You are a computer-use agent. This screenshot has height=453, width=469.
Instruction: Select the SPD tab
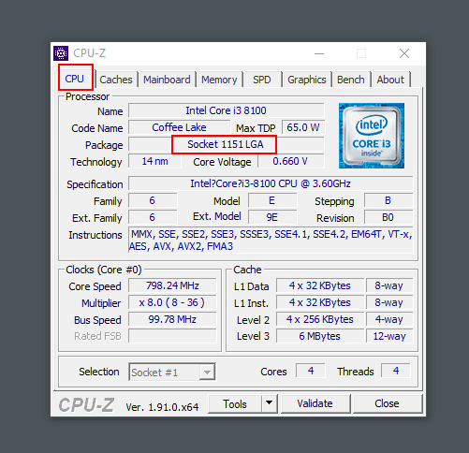point(262,80)
